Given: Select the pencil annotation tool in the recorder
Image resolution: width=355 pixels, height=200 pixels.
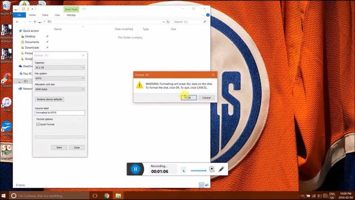Looking at the screenshot, I should 221,169.
